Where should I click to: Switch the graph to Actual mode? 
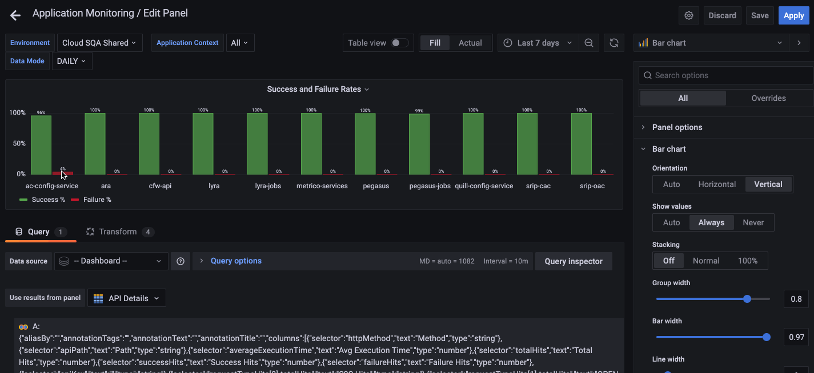(x=470, y=42)
